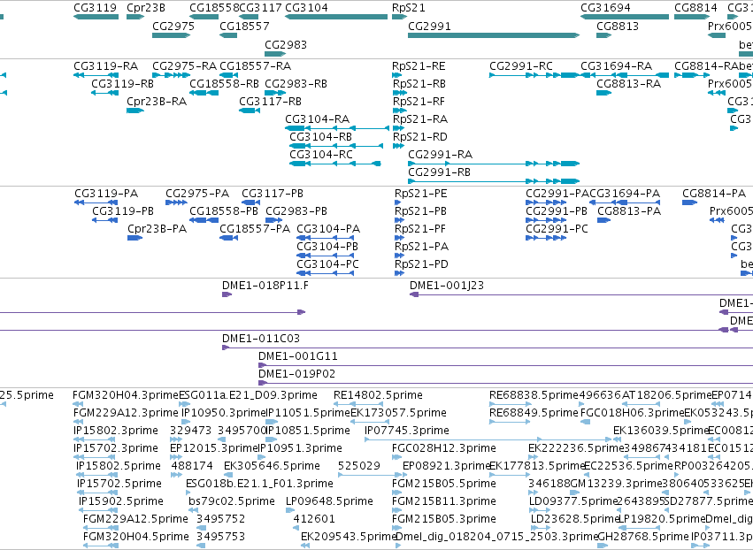Click the RpS21 gene label
Image resolution: width=753 pixels, height=550 pixels.
409,8
